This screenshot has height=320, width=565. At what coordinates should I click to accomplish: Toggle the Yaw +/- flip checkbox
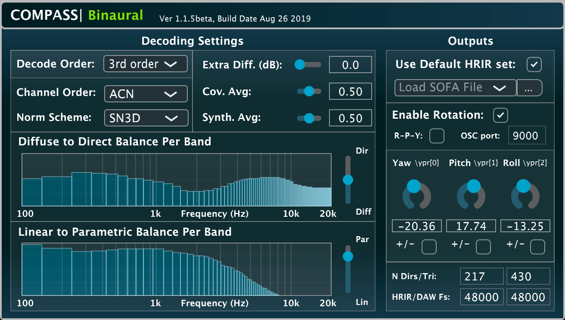[x=429, y=247]
